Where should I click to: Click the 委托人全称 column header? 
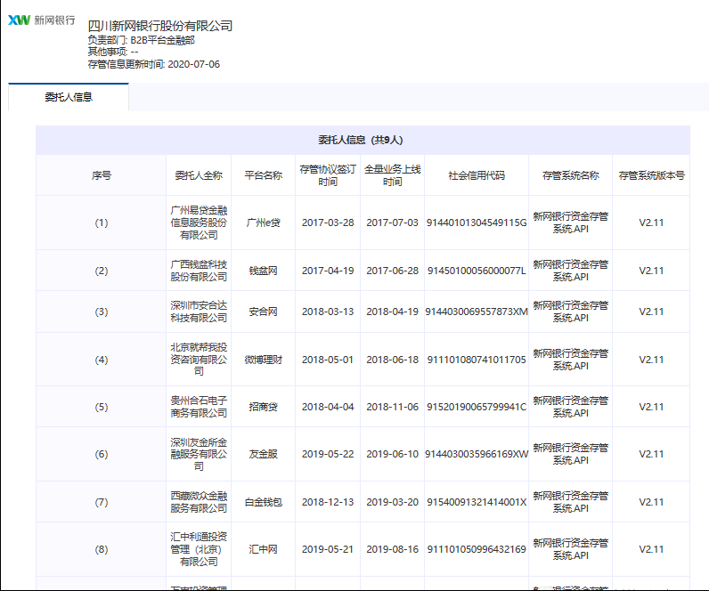point(199,175)
